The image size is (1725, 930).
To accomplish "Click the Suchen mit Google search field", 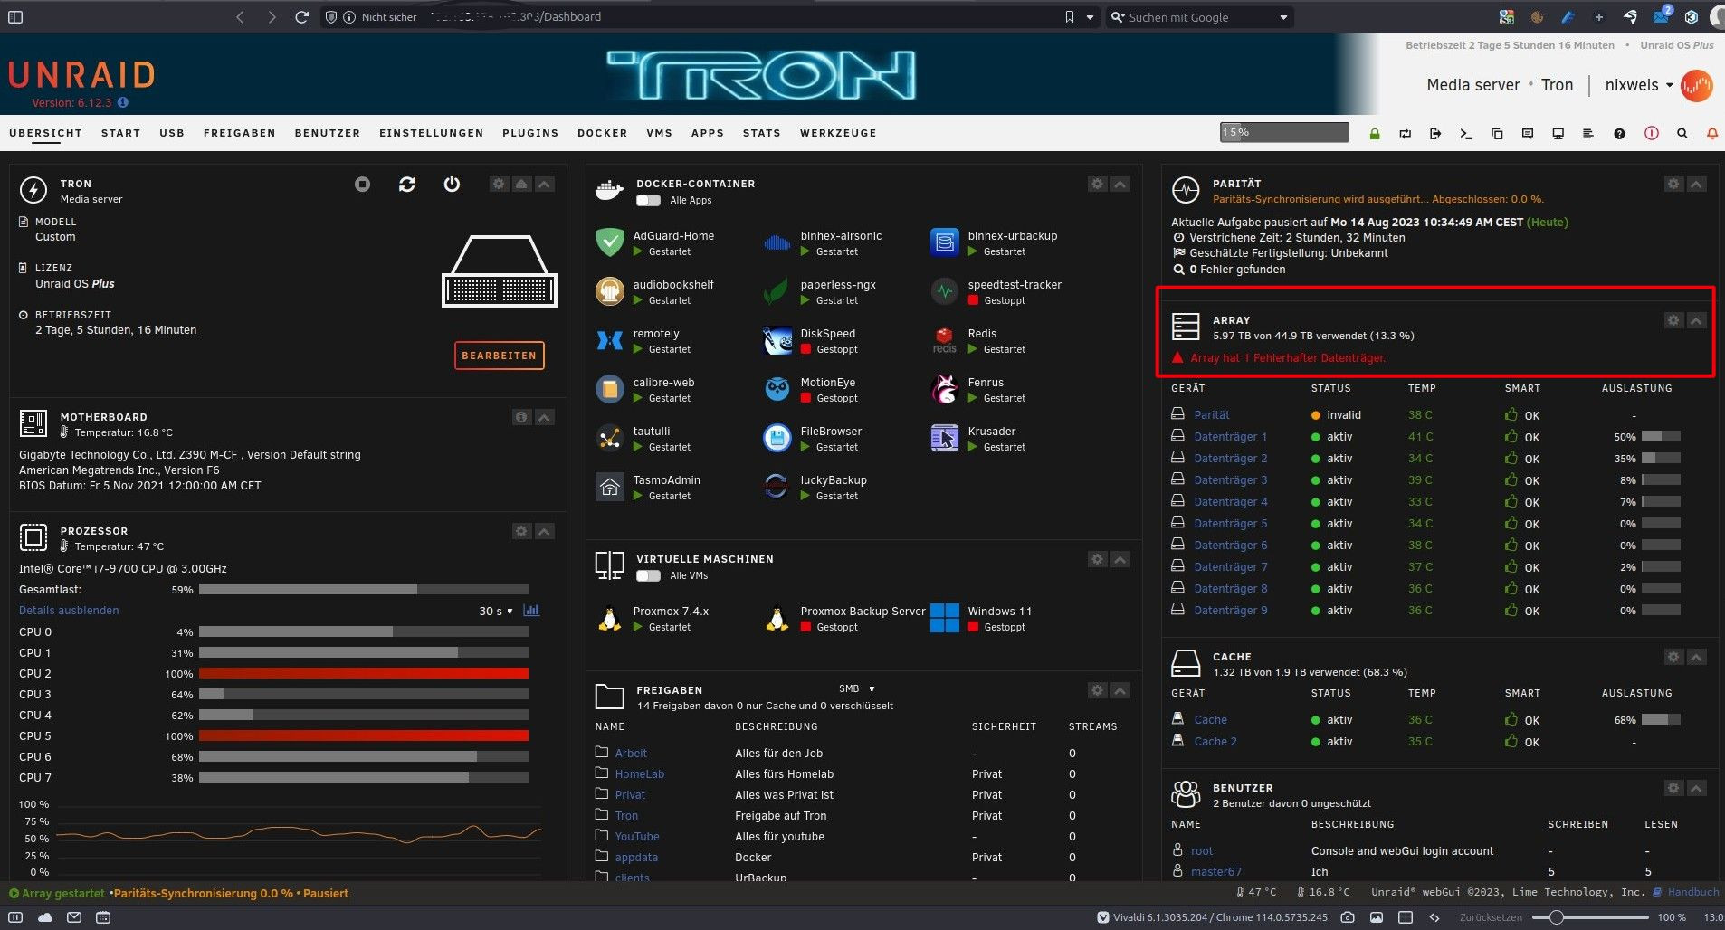I will [x=1200, y=17].
